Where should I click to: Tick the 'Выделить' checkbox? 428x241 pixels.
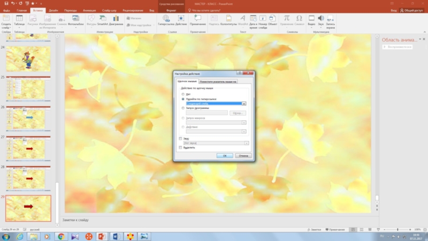(180, 147)
